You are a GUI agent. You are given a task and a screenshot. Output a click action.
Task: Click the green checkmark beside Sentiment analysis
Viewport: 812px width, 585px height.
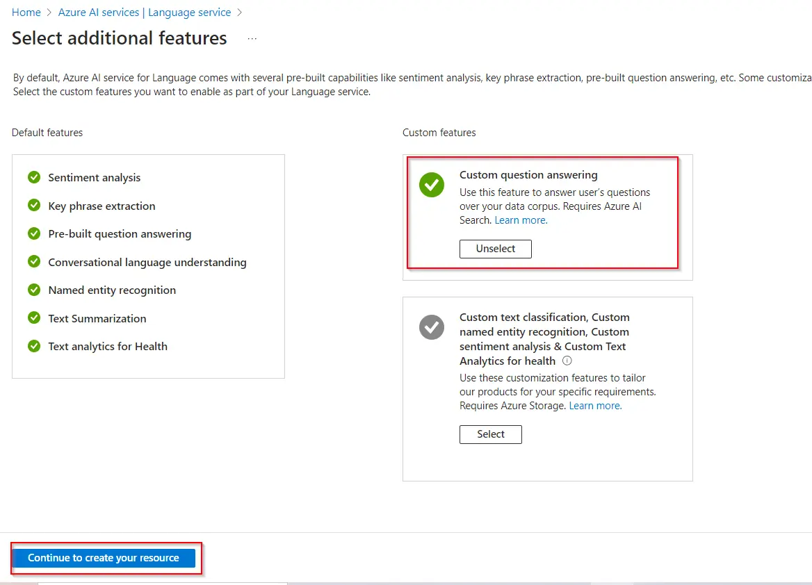[33, 177]
